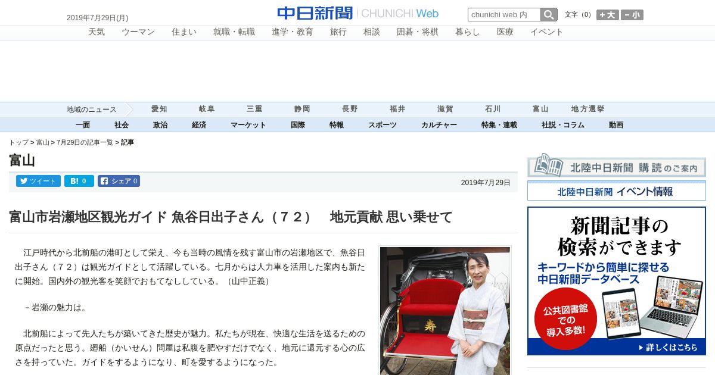Open the 相談 menu item

click(x=372, y=32)
